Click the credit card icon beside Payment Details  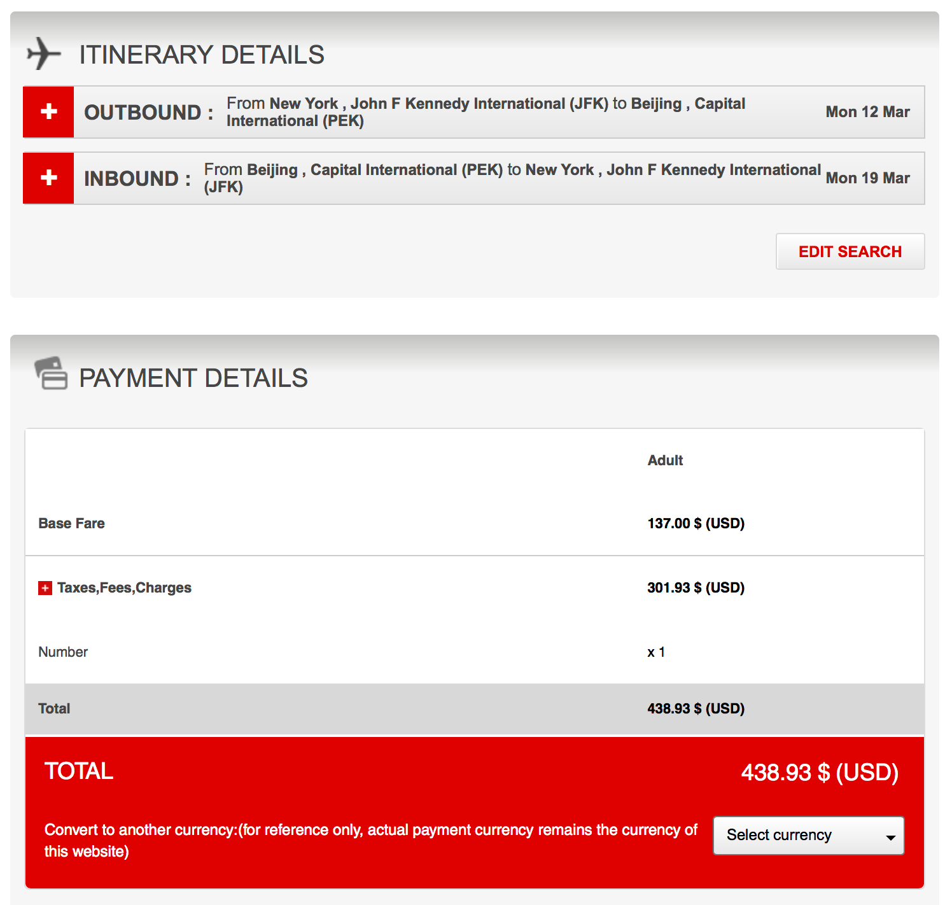[x=51, y=374]
